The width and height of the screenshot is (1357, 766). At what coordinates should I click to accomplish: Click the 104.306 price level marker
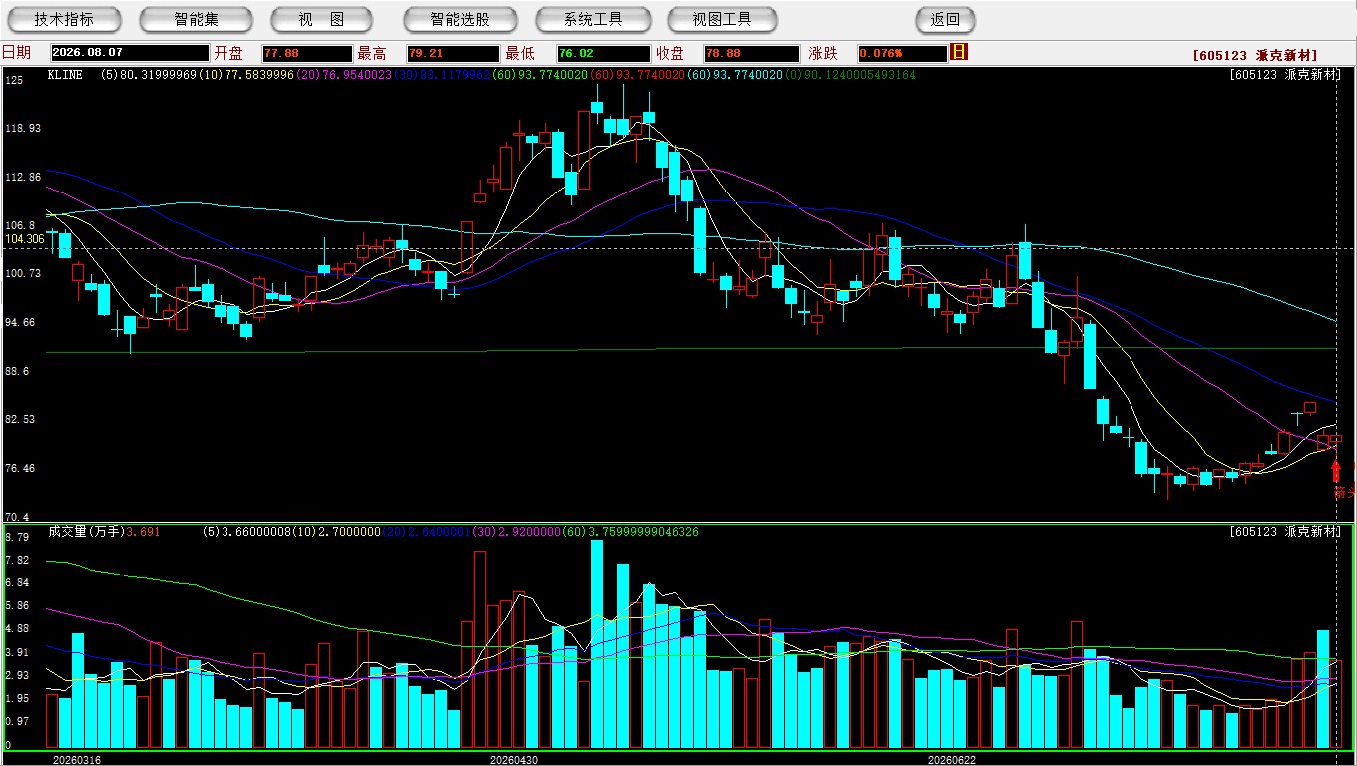click(25, 239)
